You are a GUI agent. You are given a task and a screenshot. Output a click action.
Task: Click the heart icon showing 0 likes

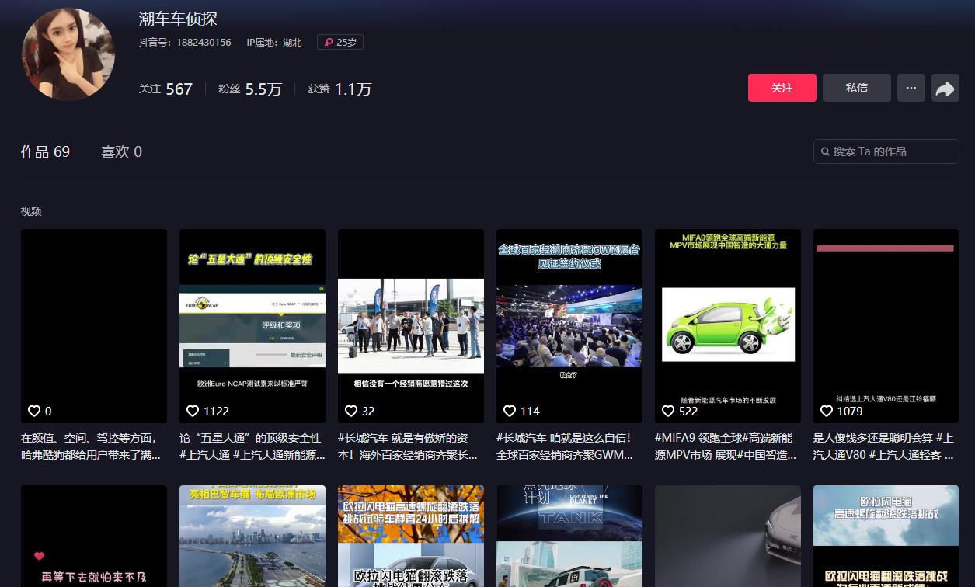tap(34, 411)
